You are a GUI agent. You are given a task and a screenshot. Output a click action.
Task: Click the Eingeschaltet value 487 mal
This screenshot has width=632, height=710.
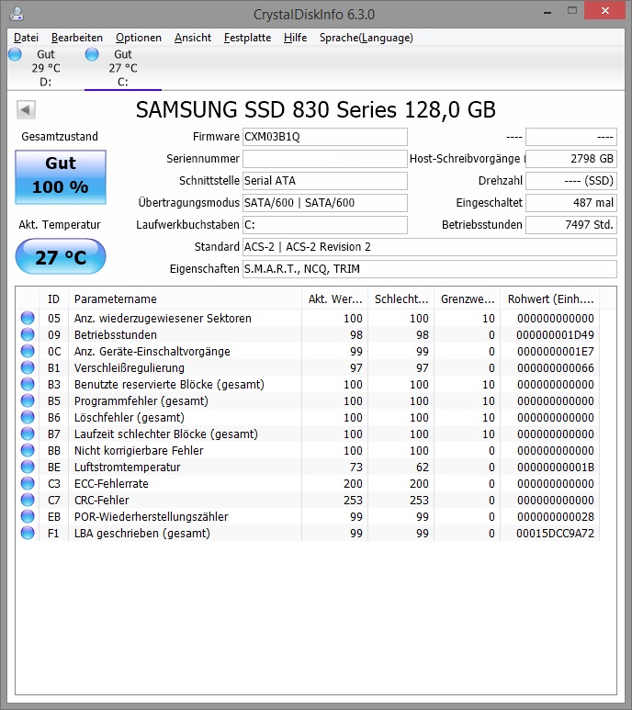coord(570,203)
